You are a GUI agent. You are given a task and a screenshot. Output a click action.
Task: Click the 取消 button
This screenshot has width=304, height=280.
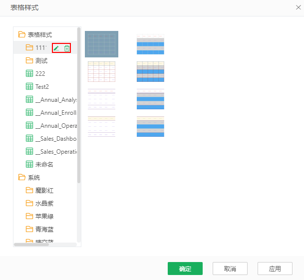tap(230, 269)
